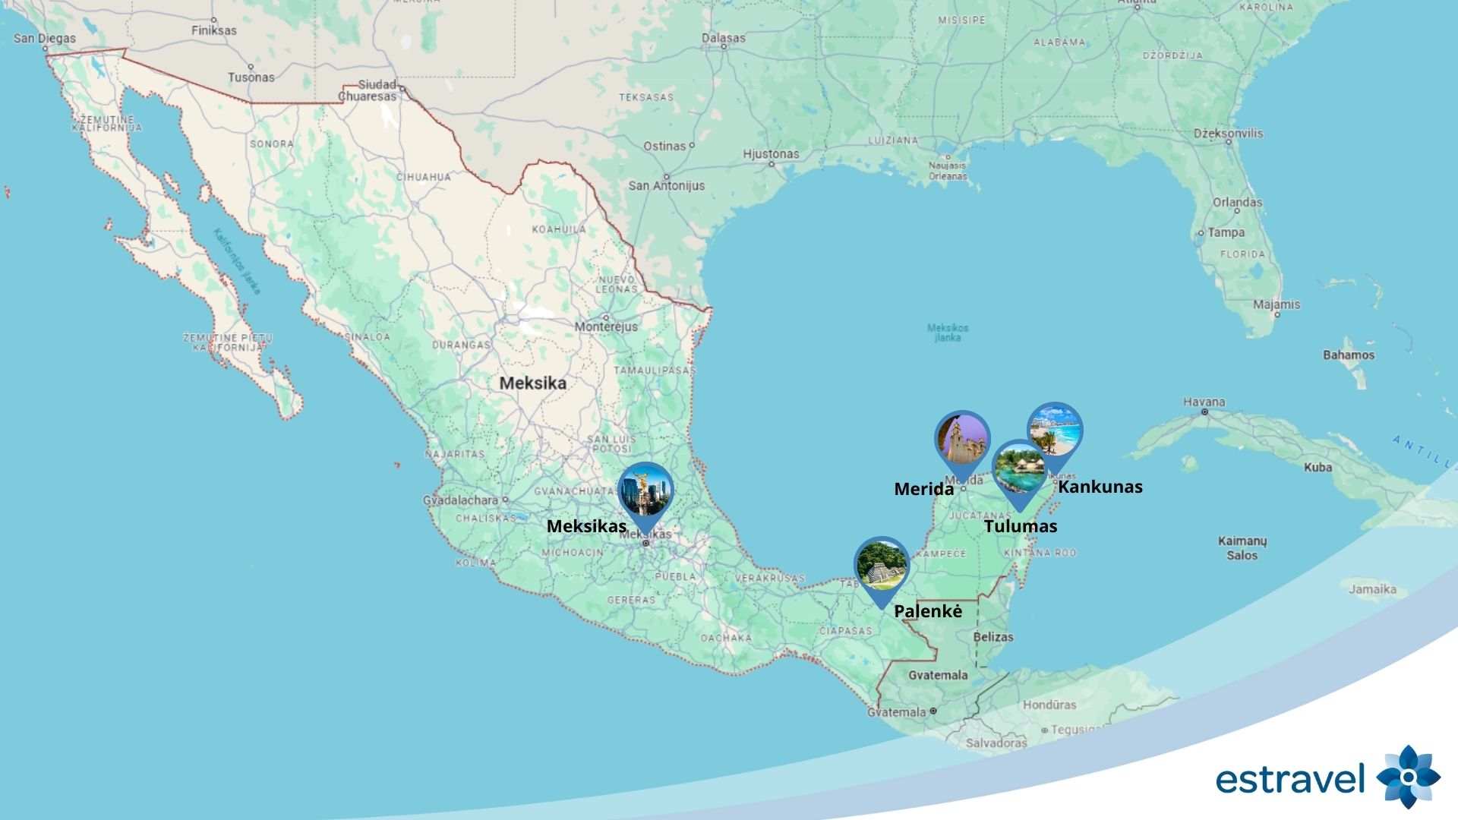Screen dimensions: 1458x820
Task: Click the bold Merida label
Action: click(x=923, y=489)
